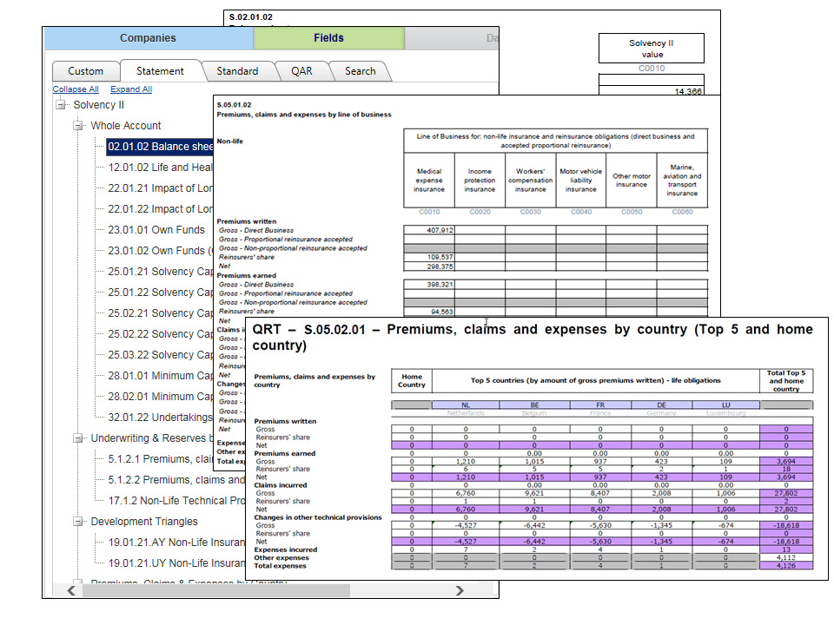
Task: Select 19.01.21.AY Non-Life Insurance item
Action: (176, 543)
